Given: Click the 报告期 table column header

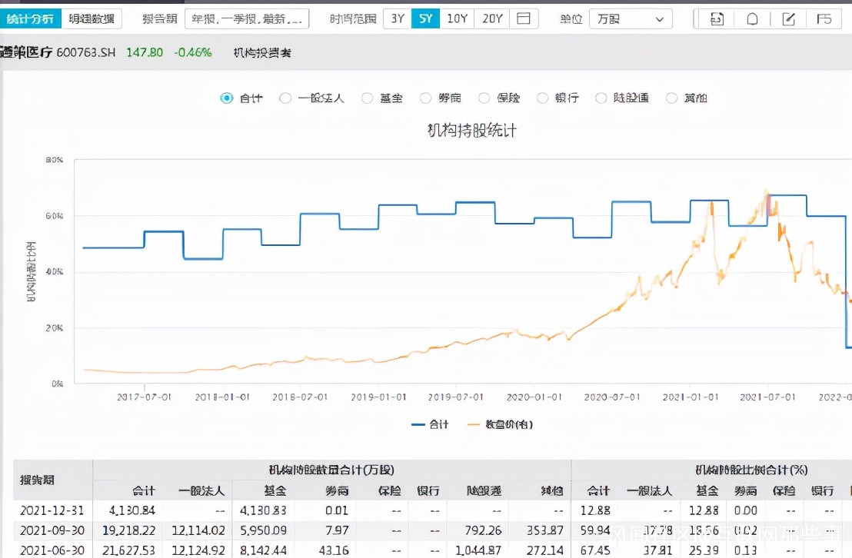Looking at the screenshot, I should [x=37, y=480].
